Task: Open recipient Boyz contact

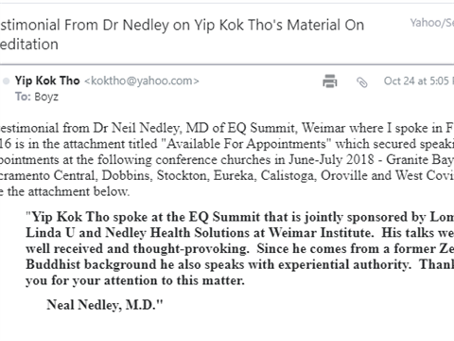Action: pos(46,97)
